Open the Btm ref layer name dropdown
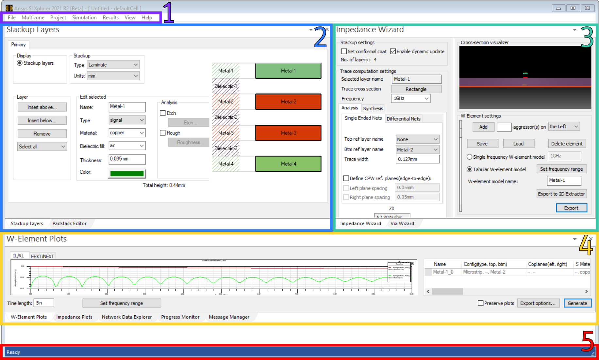Viewport: 599px width, 360px height. coord(417,149)
